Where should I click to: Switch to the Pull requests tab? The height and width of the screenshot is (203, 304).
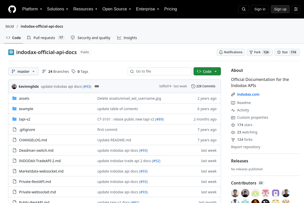click(x=46, y=38)
